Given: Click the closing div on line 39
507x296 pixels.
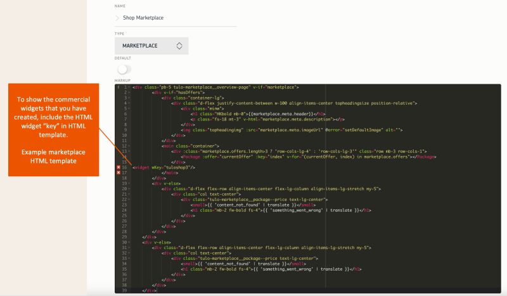Looking at the screenshot, I should point(150,290).
